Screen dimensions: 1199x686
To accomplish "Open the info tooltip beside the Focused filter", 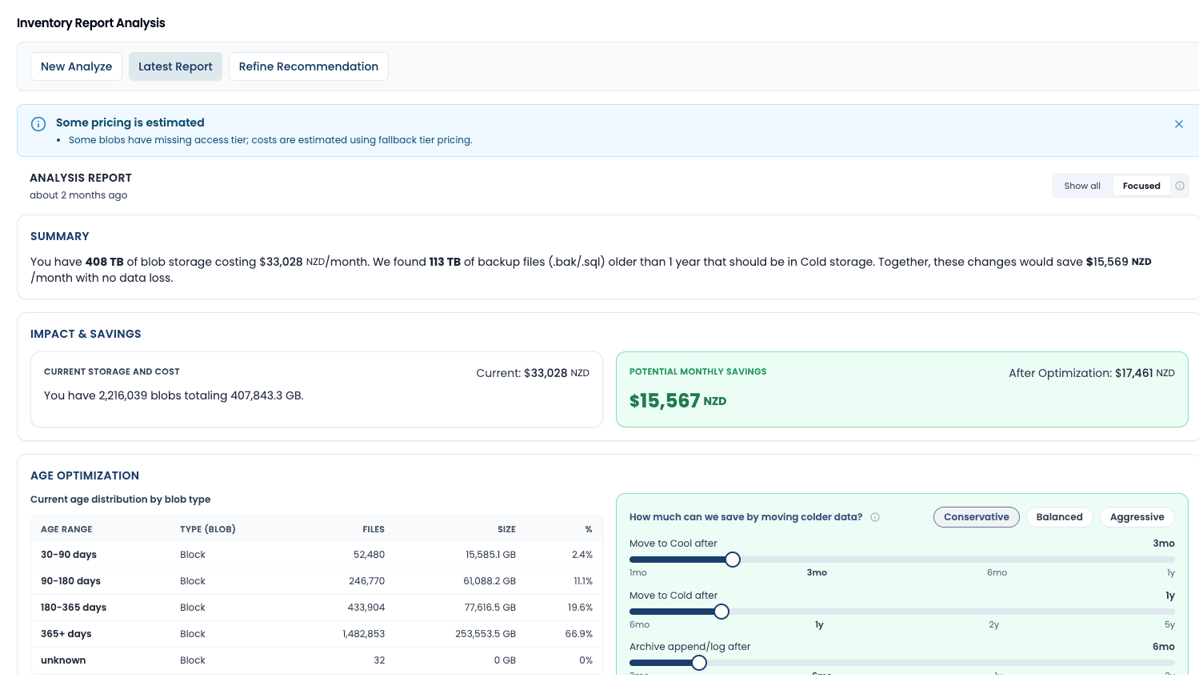I will point(1180,186).
